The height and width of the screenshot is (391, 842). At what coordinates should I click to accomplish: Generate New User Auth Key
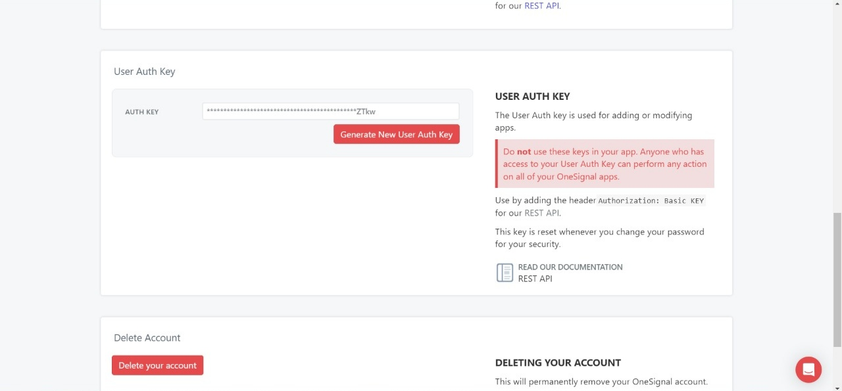[396, 134]
